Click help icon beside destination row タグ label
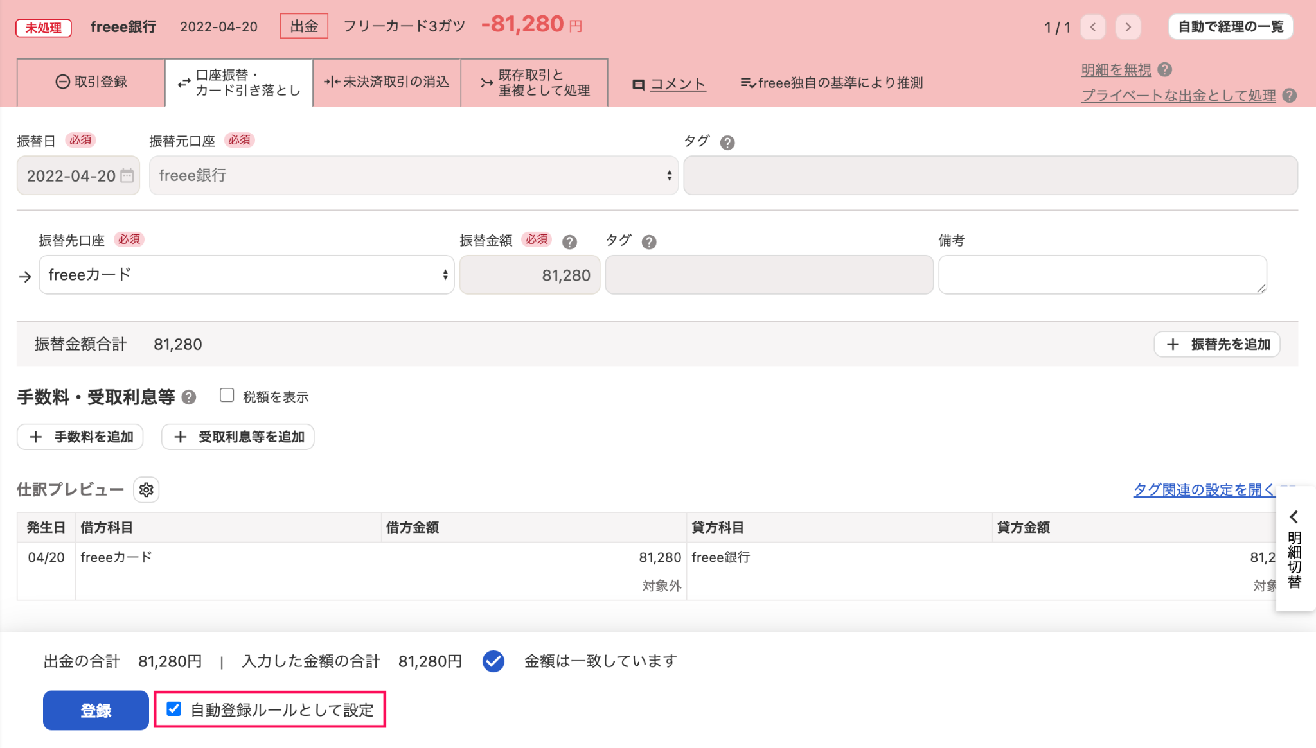 649,242
